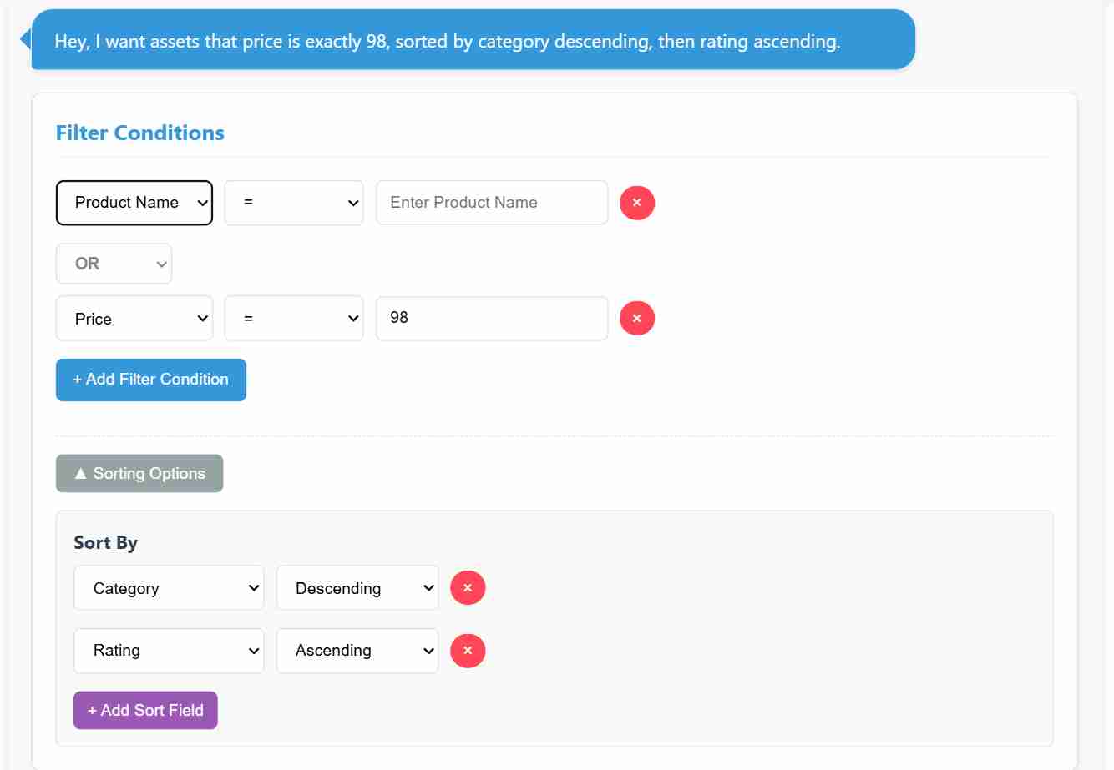This screenshot has height=770, width=1114.
Task: Change the Ascending sort order dropdown
Action: click(x=357, y=651)
